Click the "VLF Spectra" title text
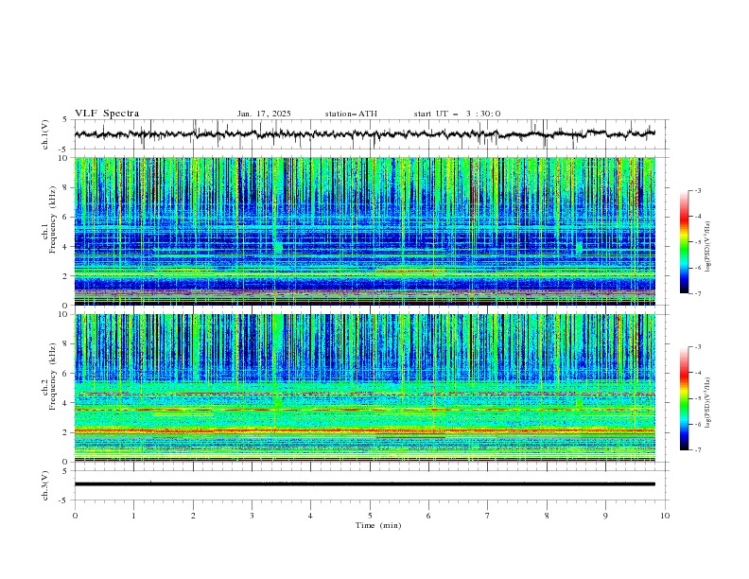The height and width of the screenshot is (579, 749). (107, 114)
